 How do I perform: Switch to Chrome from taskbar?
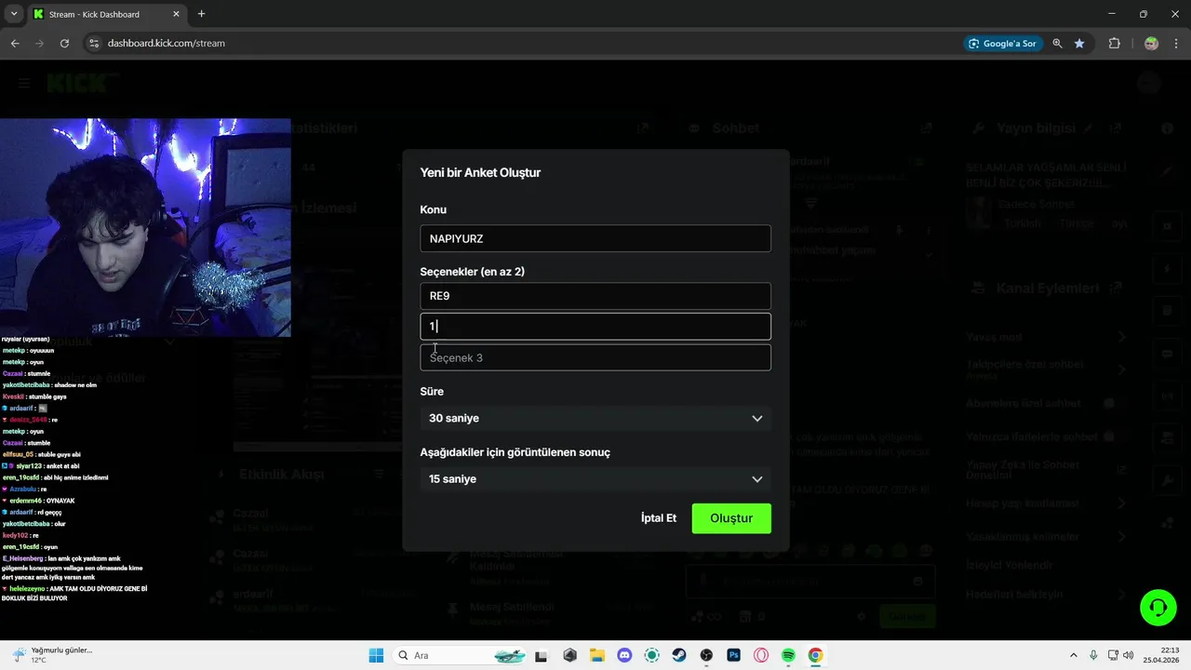[x=815, y=655]
